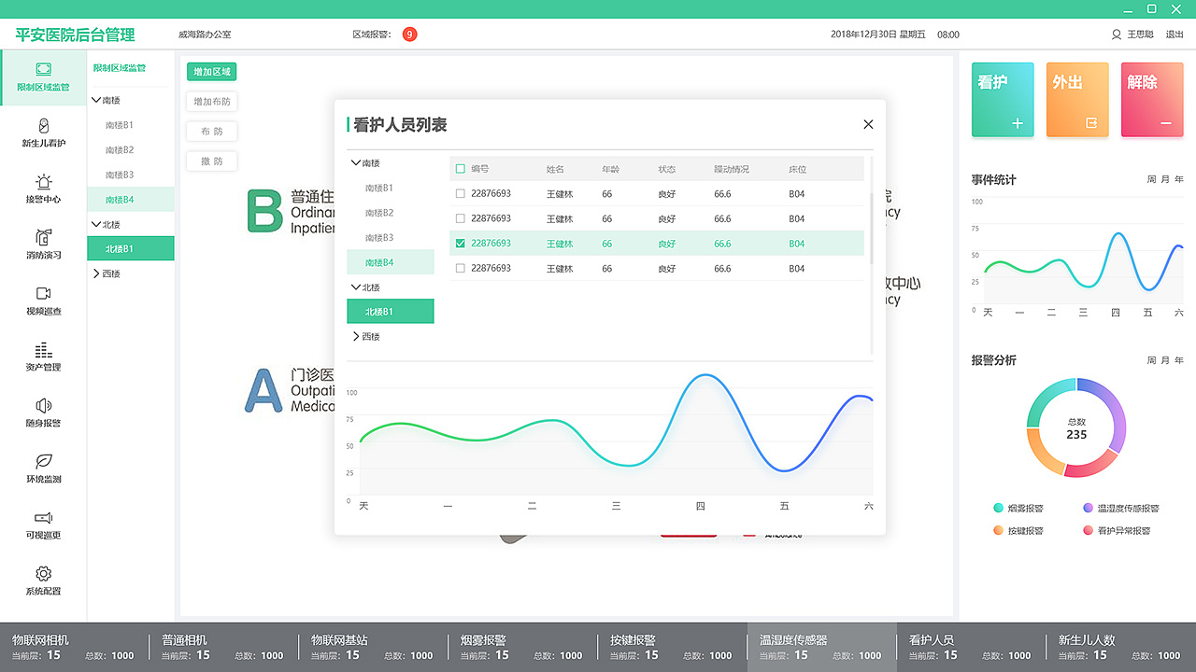Click the exit icon on 外出 card
Image resolution: width=1196 pixels, height=672 pixels.
click(x=1091, y=123)
